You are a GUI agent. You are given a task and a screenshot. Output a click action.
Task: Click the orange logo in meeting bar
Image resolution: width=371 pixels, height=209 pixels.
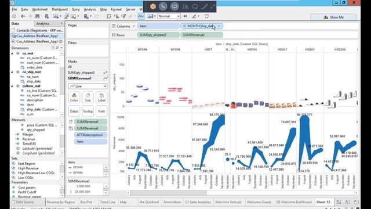click(x=153, y=6)
